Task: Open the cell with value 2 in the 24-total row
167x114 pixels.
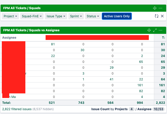Action: [x=142, y=56]
